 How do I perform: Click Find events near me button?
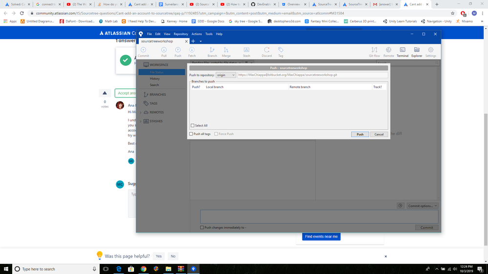tap(321, 236)
